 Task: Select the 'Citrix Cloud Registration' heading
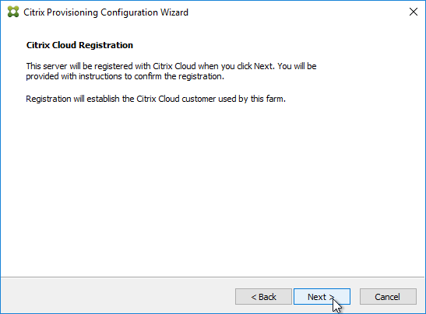(x=79, y=45)
